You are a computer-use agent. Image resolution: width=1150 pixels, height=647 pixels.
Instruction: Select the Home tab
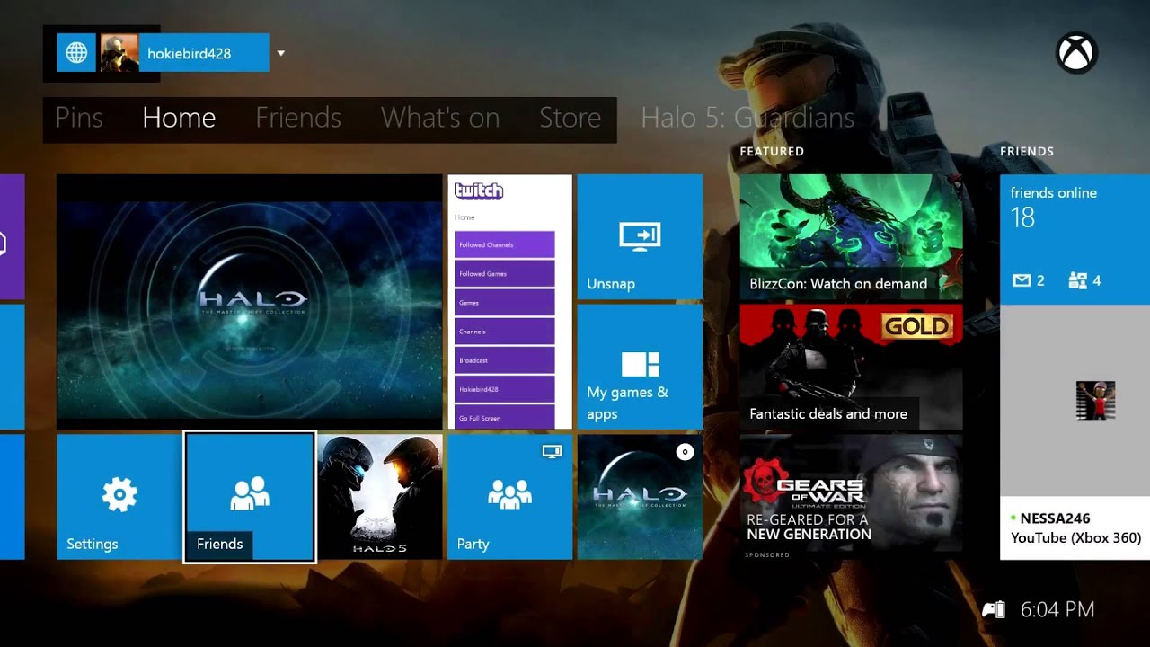179,118
